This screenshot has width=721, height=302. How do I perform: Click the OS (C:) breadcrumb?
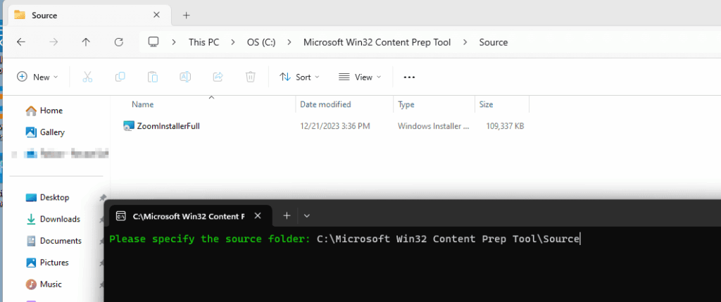click(261, 42)
